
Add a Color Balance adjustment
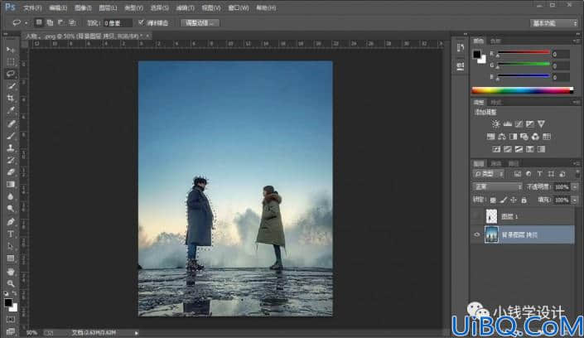[x=502, y=137]
